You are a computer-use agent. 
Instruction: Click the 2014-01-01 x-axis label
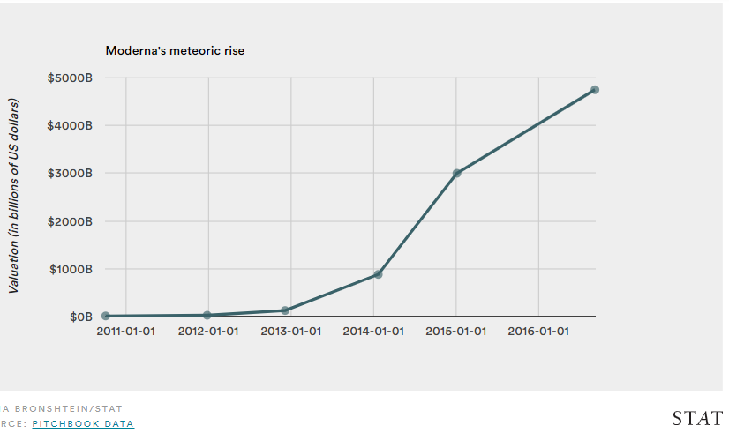click(373, 332)
